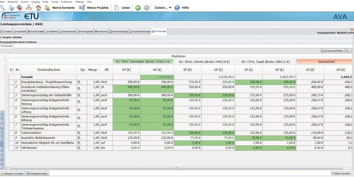
Task: Click Typ icon for Sanierungsvorschlag der Gebäudehülle
Action: click(x=79, y=95)
